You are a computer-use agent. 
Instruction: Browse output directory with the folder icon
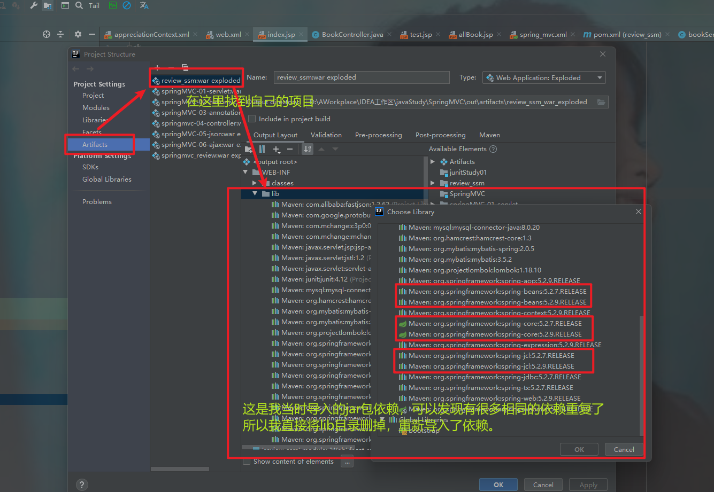click(x=601, y=102)
